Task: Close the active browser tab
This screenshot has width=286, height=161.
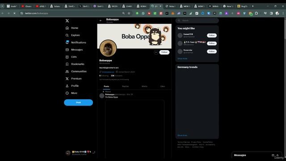Action: [160, 6]
